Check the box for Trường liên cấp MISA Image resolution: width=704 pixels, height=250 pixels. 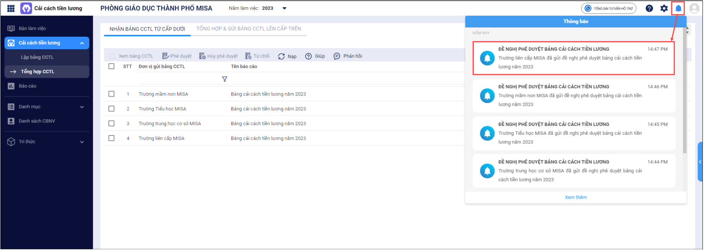coord(111,138)
